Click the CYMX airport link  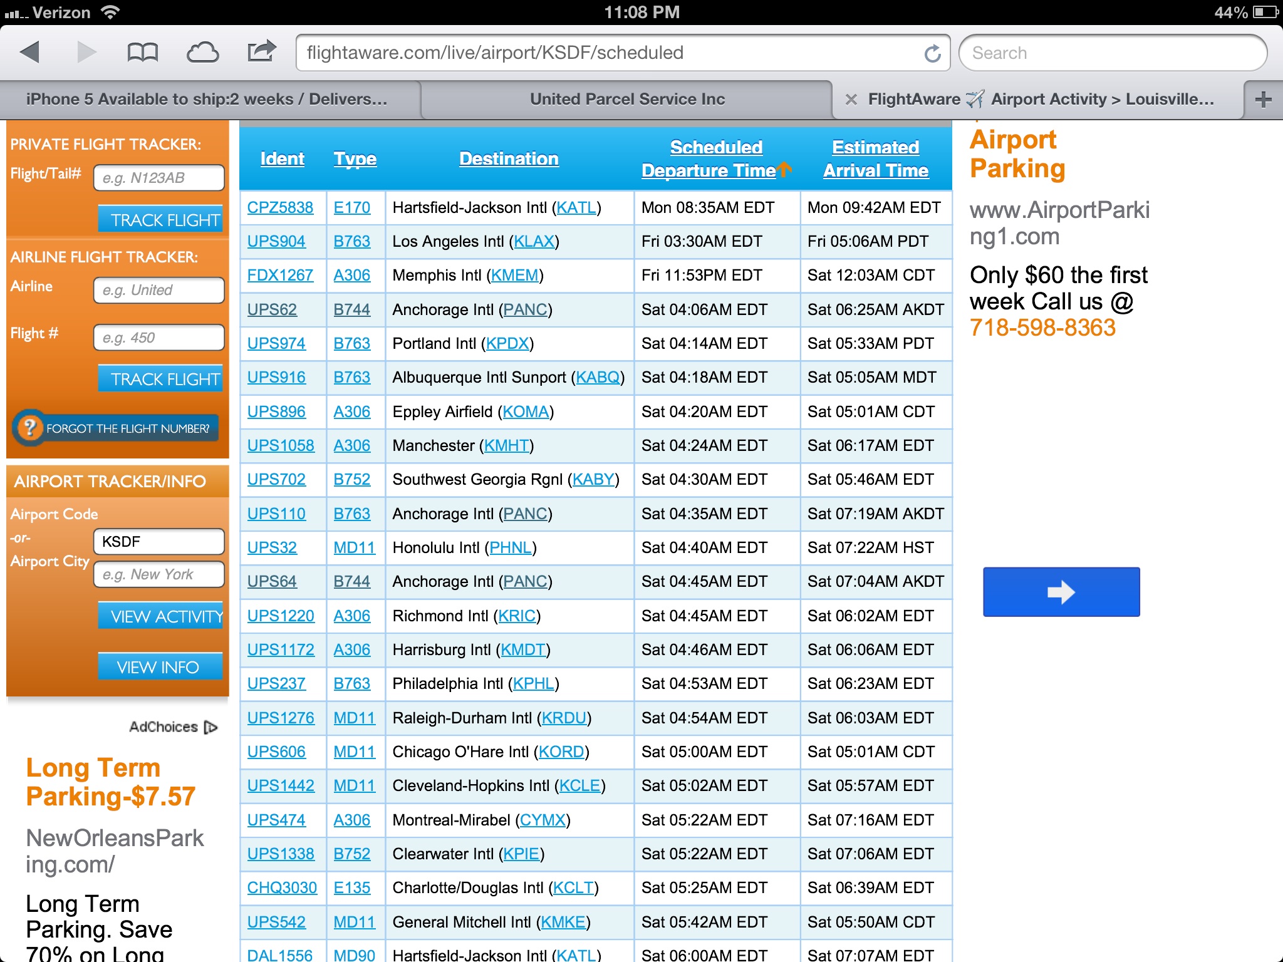point(543,820)
